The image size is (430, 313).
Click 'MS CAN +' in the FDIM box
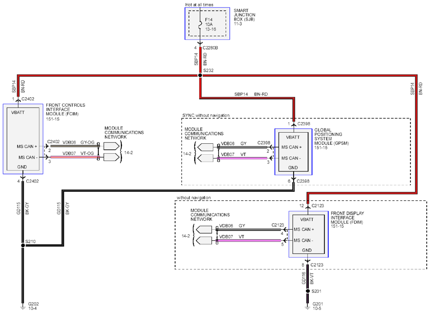pos(304,229)
